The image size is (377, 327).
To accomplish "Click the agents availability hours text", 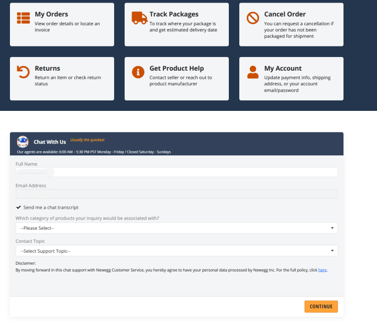I will coord(94,152).
